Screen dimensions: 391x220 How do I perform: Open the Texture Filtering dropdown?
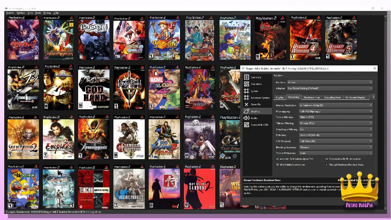coord(336,117)
